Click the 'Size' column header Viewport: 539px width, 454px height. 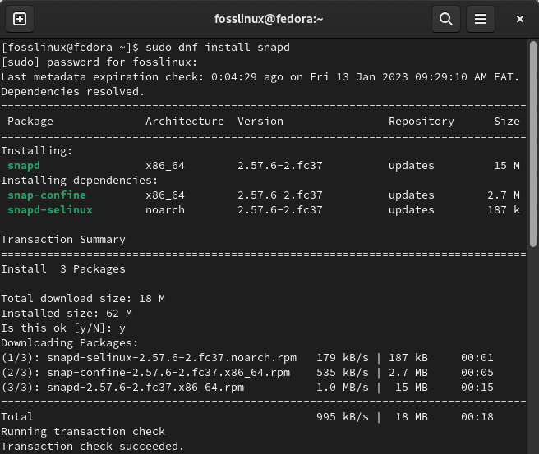(x=507, y=122)
